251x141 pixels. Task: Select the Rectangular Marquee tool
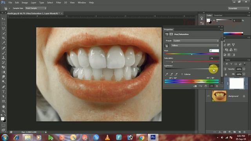[4, 23]
